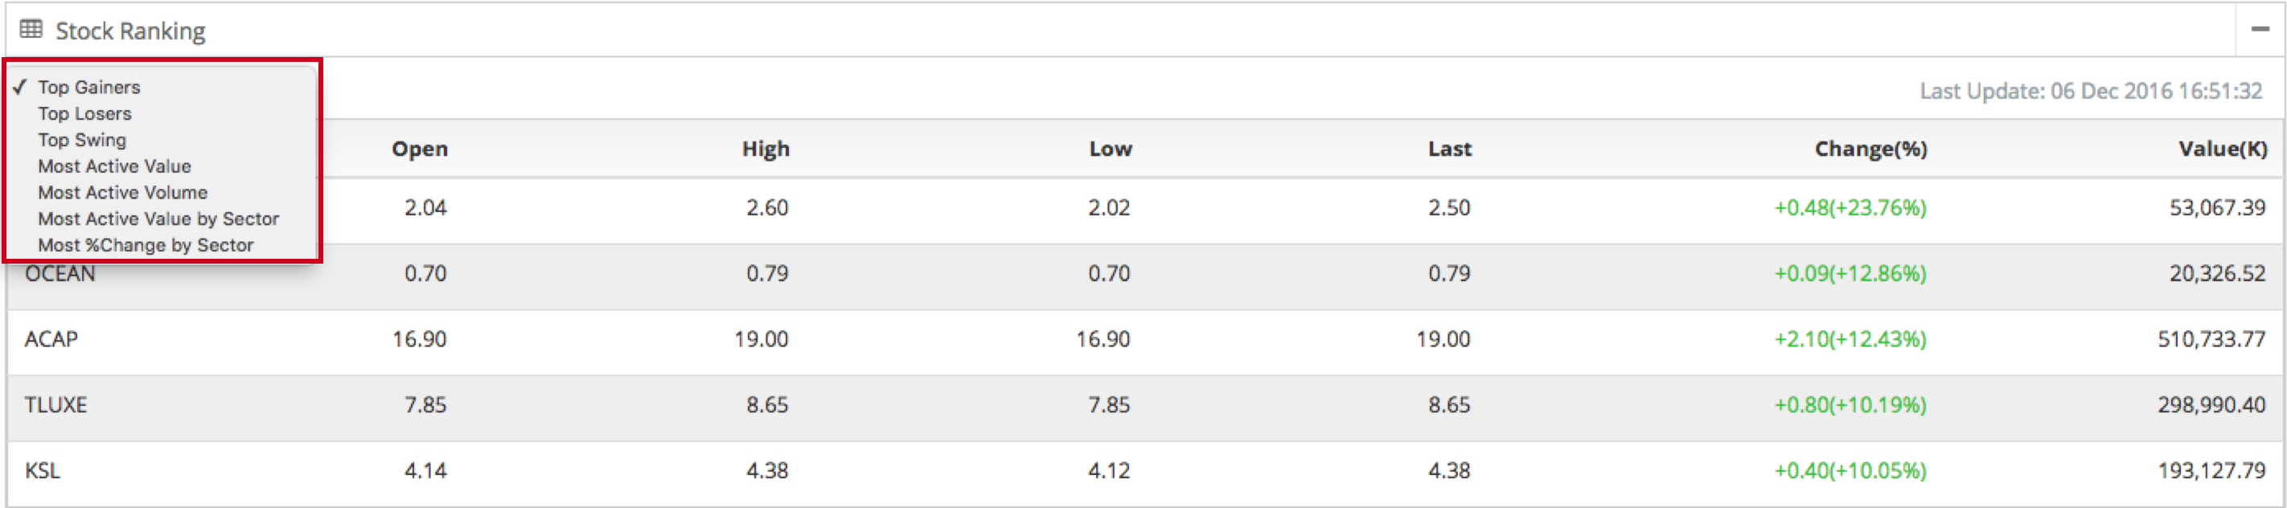Sort by the Open column header

tap(420, 150)
